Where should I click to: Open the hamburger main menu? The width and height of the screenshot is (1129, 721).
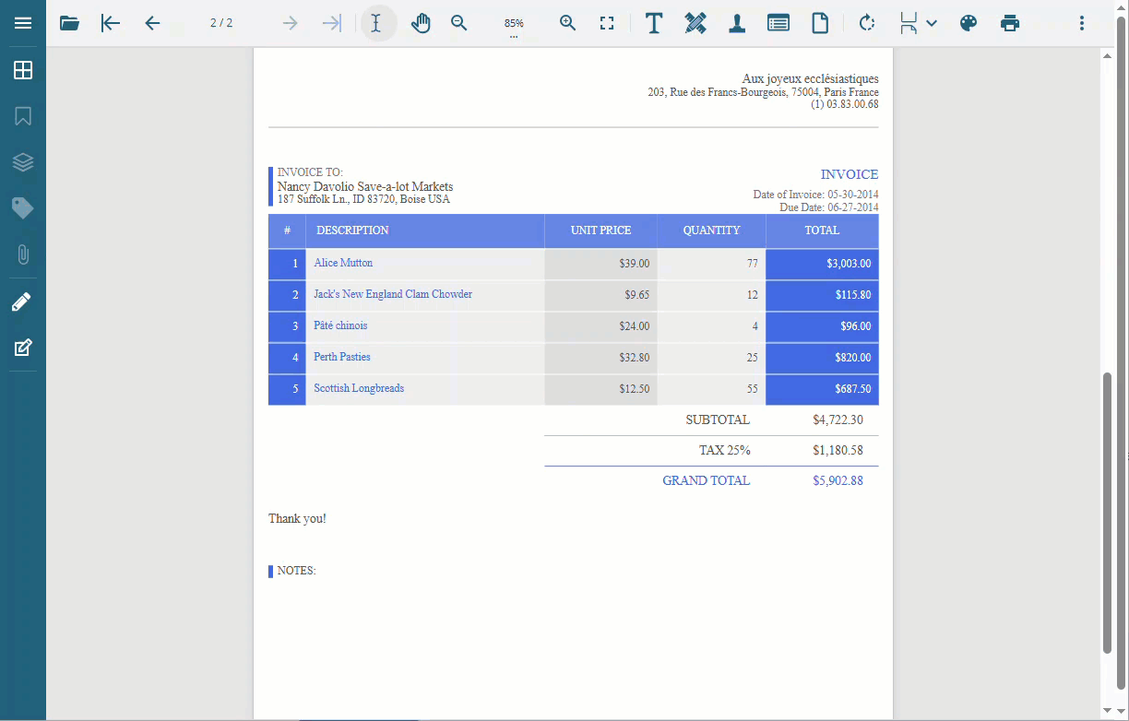[23, 23]
